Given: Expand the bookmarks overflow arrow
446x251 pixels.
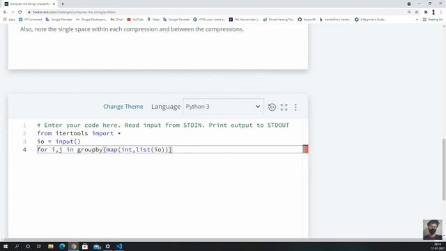Looking at the screenshot, I should tap(417, 20).
